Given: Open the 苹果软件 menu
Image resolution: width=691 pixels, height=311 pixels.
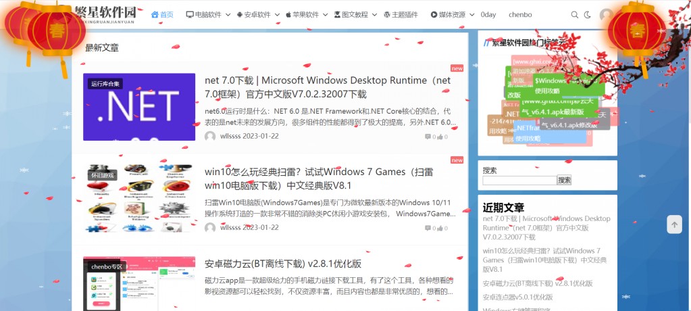Looking at the screenshot, I should [x=302, y=15].
